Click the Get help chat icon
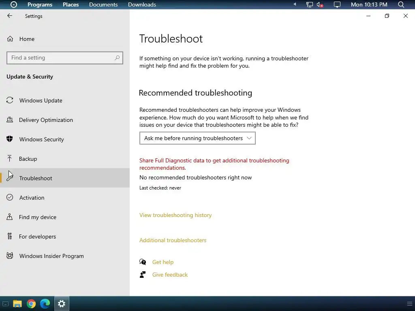 click(x=143, y=262)
